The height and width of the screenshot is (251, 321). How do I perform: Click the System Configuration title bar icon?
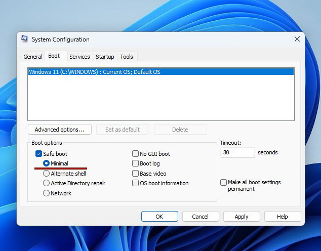[x=25, y=39]
